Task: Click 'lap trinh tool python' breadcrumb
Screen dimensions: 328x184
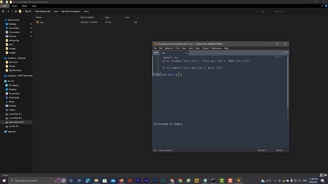Action: pyautogui.click(x=71, y=11)
